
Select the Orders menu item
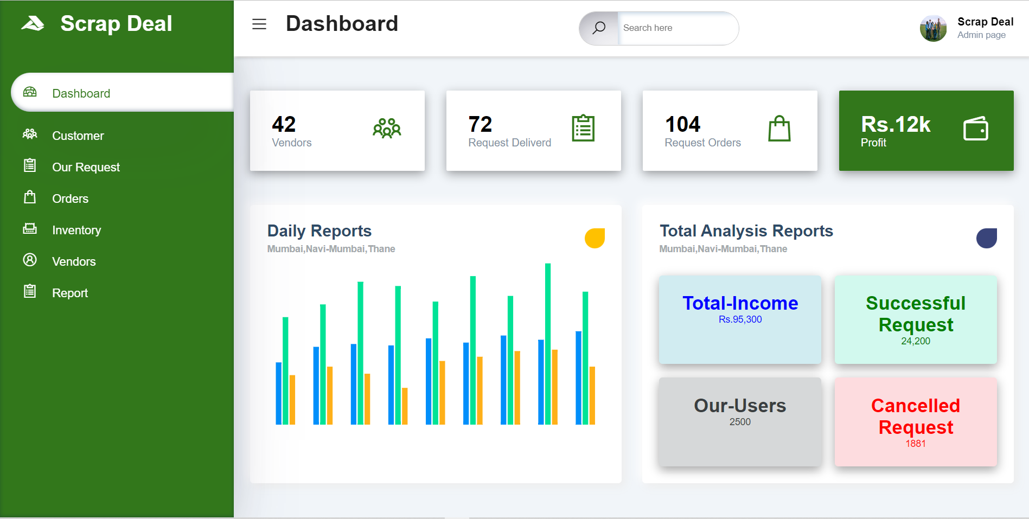tap(70, 198)
